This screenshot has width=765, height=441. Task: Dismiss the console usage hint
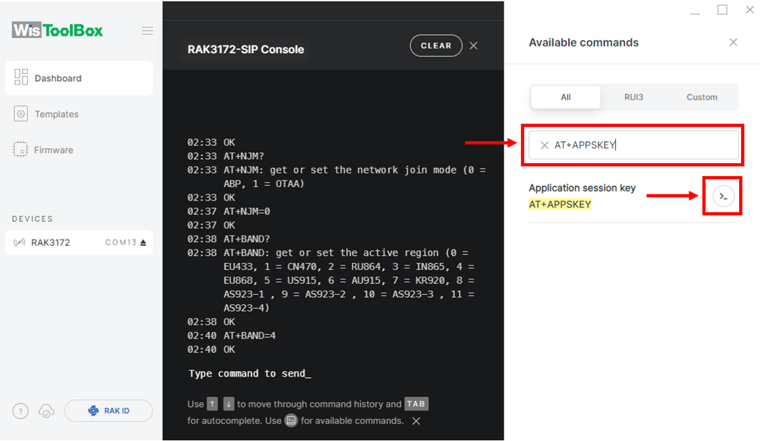pyautogui.click(x=416, y=421)
